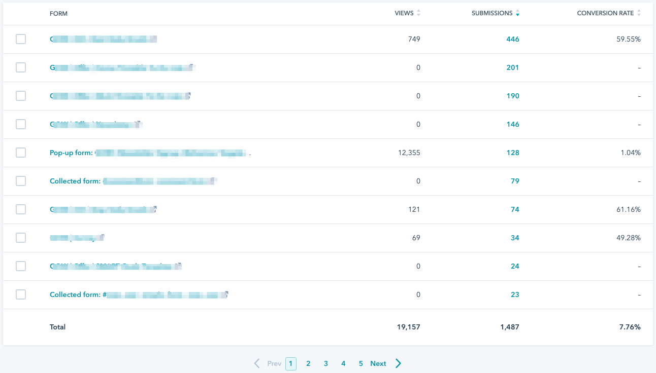
Task: Open the 128 submissions link
Action: [x=512, y=153]
